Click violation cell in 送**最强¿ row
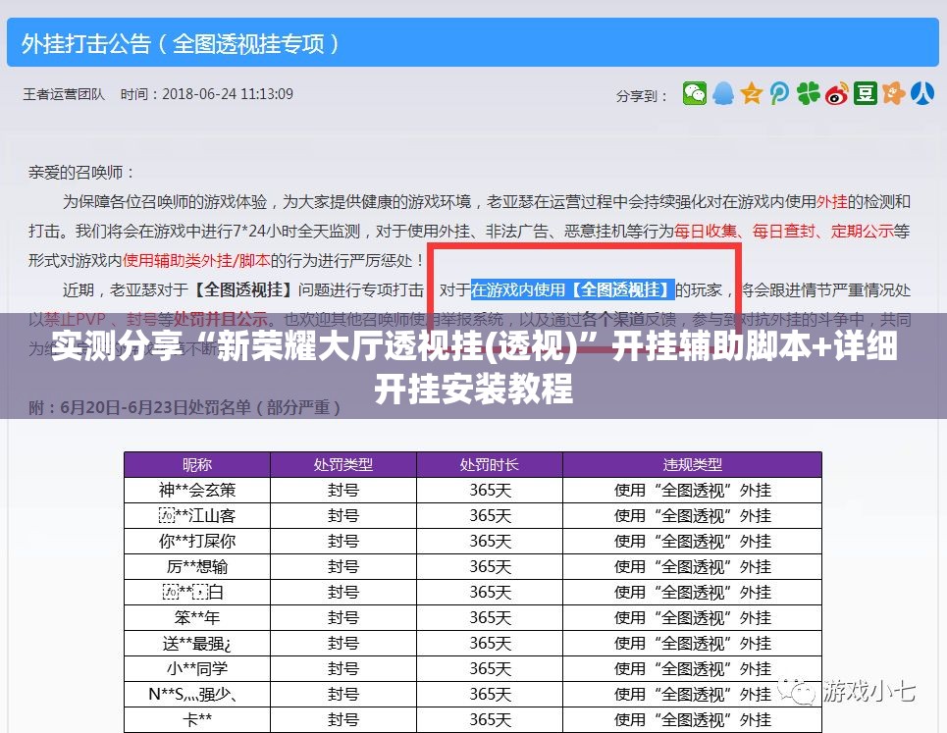The image size is (947, 733). pos(692,643)
